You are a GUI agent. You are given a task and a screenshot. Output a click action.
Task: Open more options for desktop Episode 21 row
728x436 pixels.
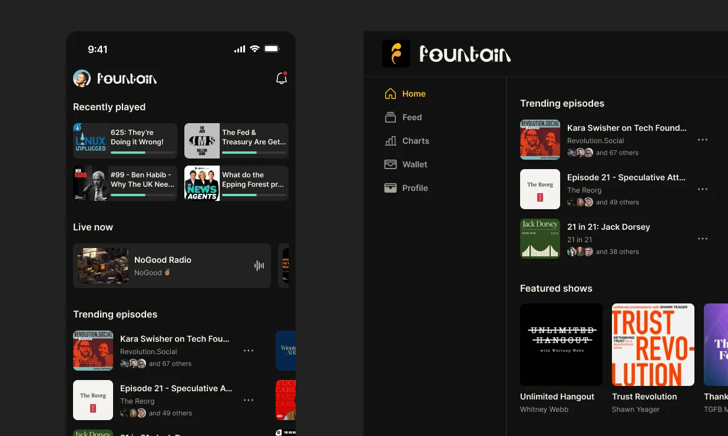point(702,189)
